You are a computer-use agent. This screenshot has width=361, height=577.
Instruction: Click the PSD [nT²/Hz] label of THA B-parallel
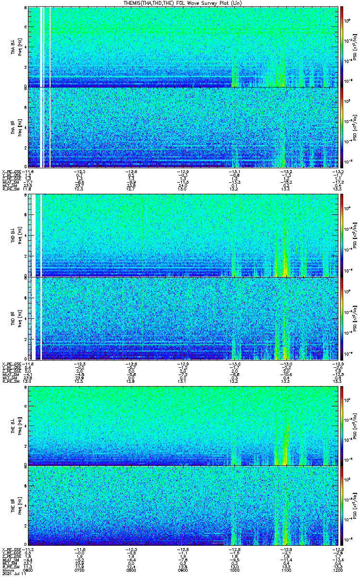(355, 127)
